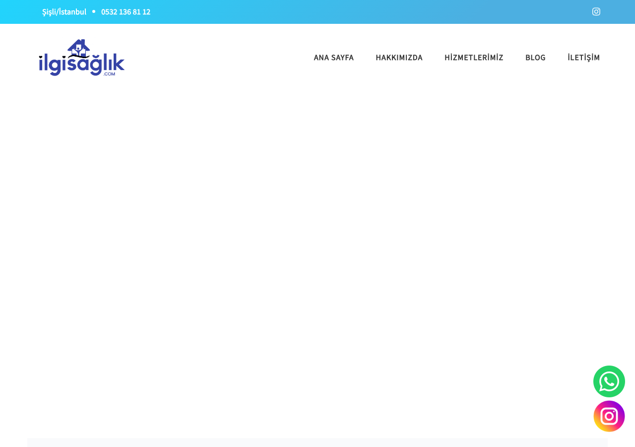The width and height of the screenshot is (635, 447).
Task: Go to ANA SAYFA menu item
Action: [334, 58]
